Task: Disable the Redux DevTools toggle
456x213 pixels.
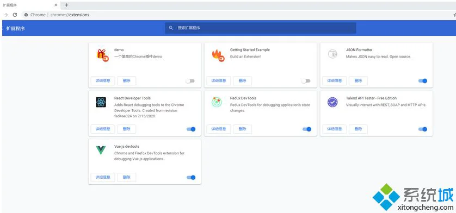Action: (x=307, y=129)
